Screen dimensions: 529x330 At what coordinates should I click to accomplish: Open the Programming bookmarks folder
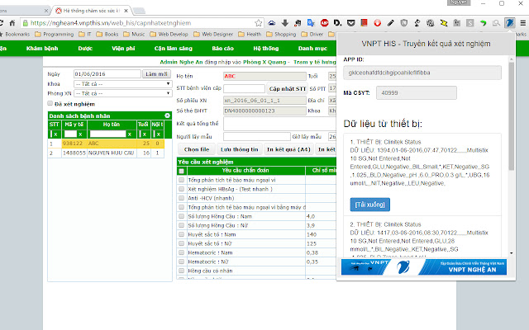[x=54, y=34]
